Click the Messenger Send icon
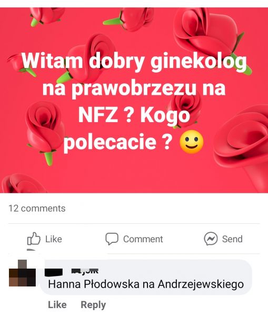Screen dimensions: 268x316 [x=211, y=239]
